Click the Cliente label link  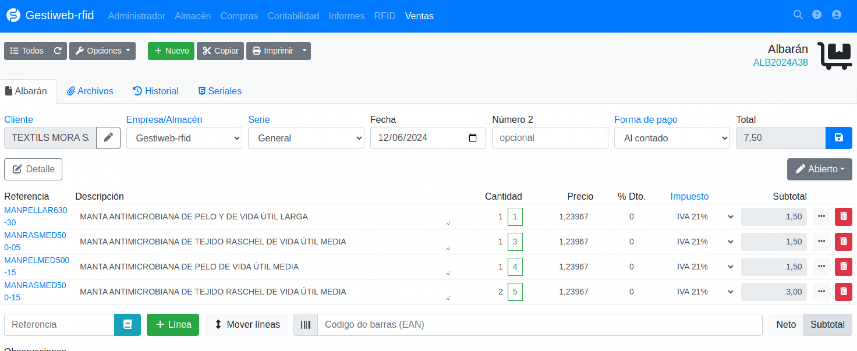click(18, 120)
